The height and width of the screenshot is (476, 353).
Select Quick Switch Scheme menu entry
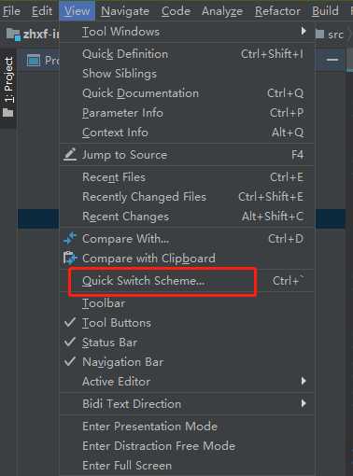pos(187,281)
